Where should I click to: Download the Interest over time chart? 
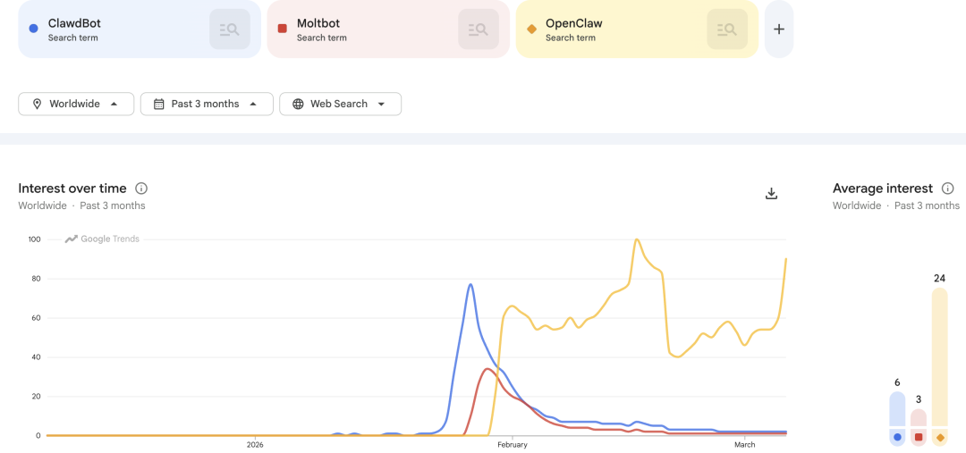(x=772, y=193)
